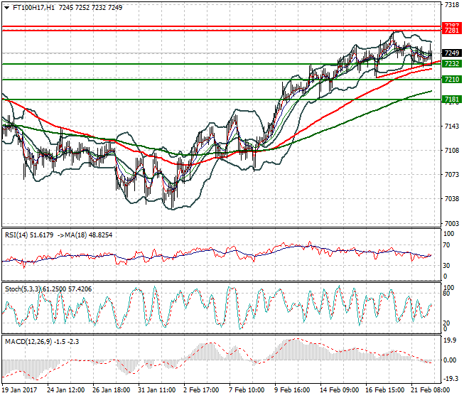The image size is (469, 398).
Task: Click the chart menu triangle beside FT100H17
Action: pos(6,8)
